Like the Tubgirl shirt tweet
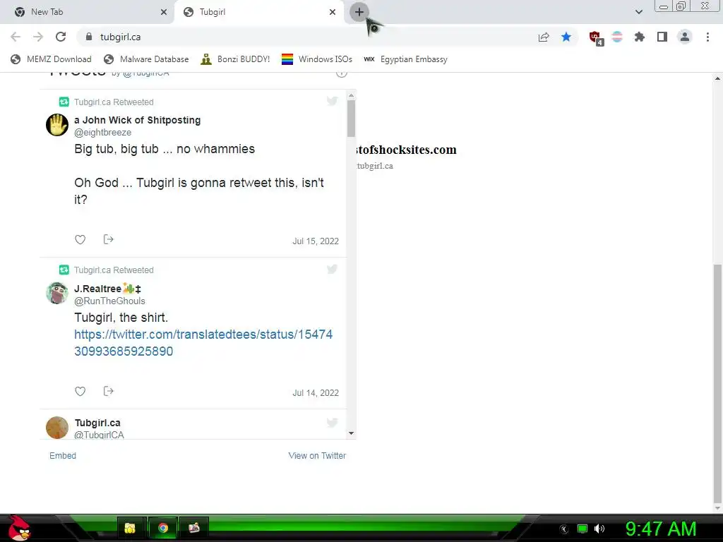Image resolution: width=723 pixels, height=542 pixels. click(x=80, y=391)
